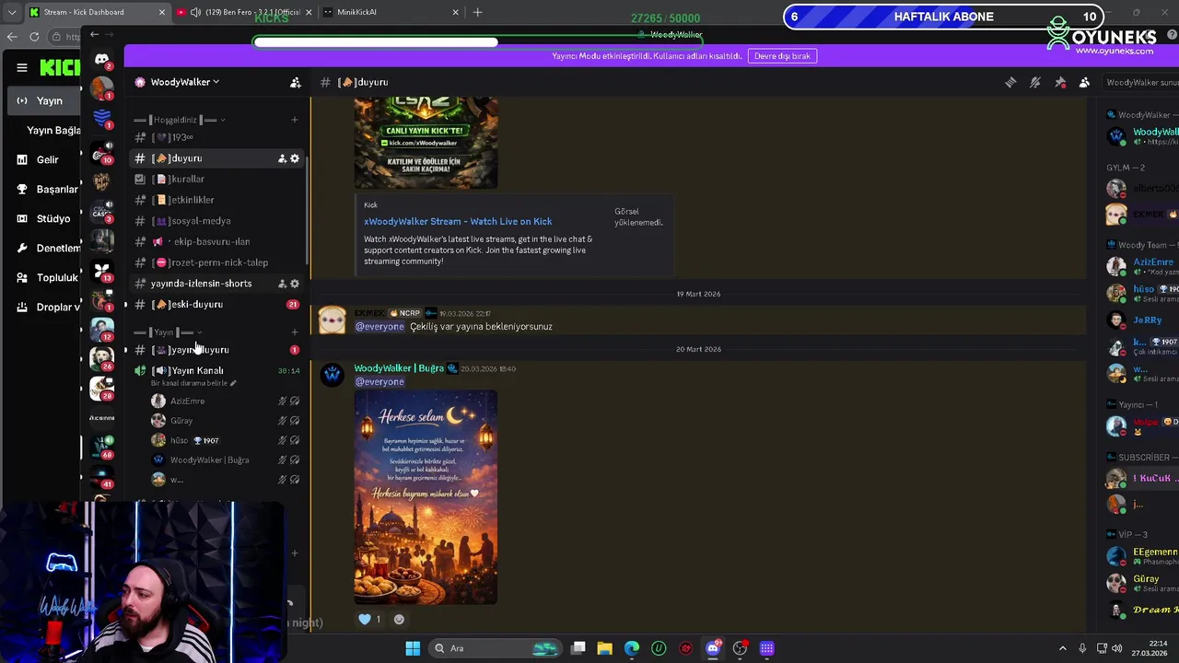Open notification settings bell in channel header
Viewport: 1179px width, 663px height.
pos(1035,82)
